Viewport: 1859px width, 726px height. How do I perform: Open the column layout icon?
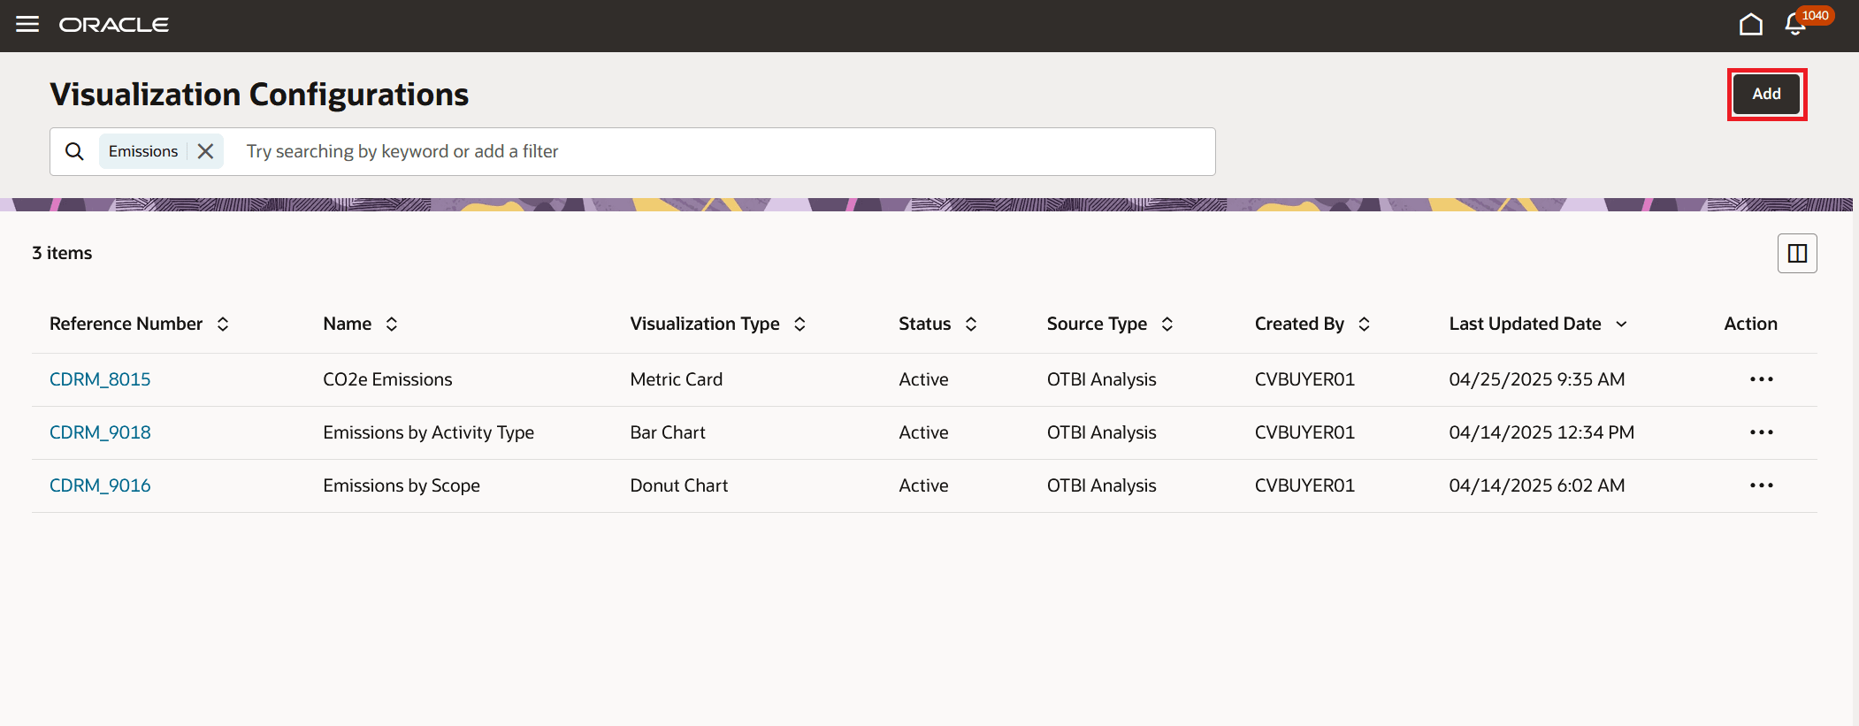tap(1797, 254)
